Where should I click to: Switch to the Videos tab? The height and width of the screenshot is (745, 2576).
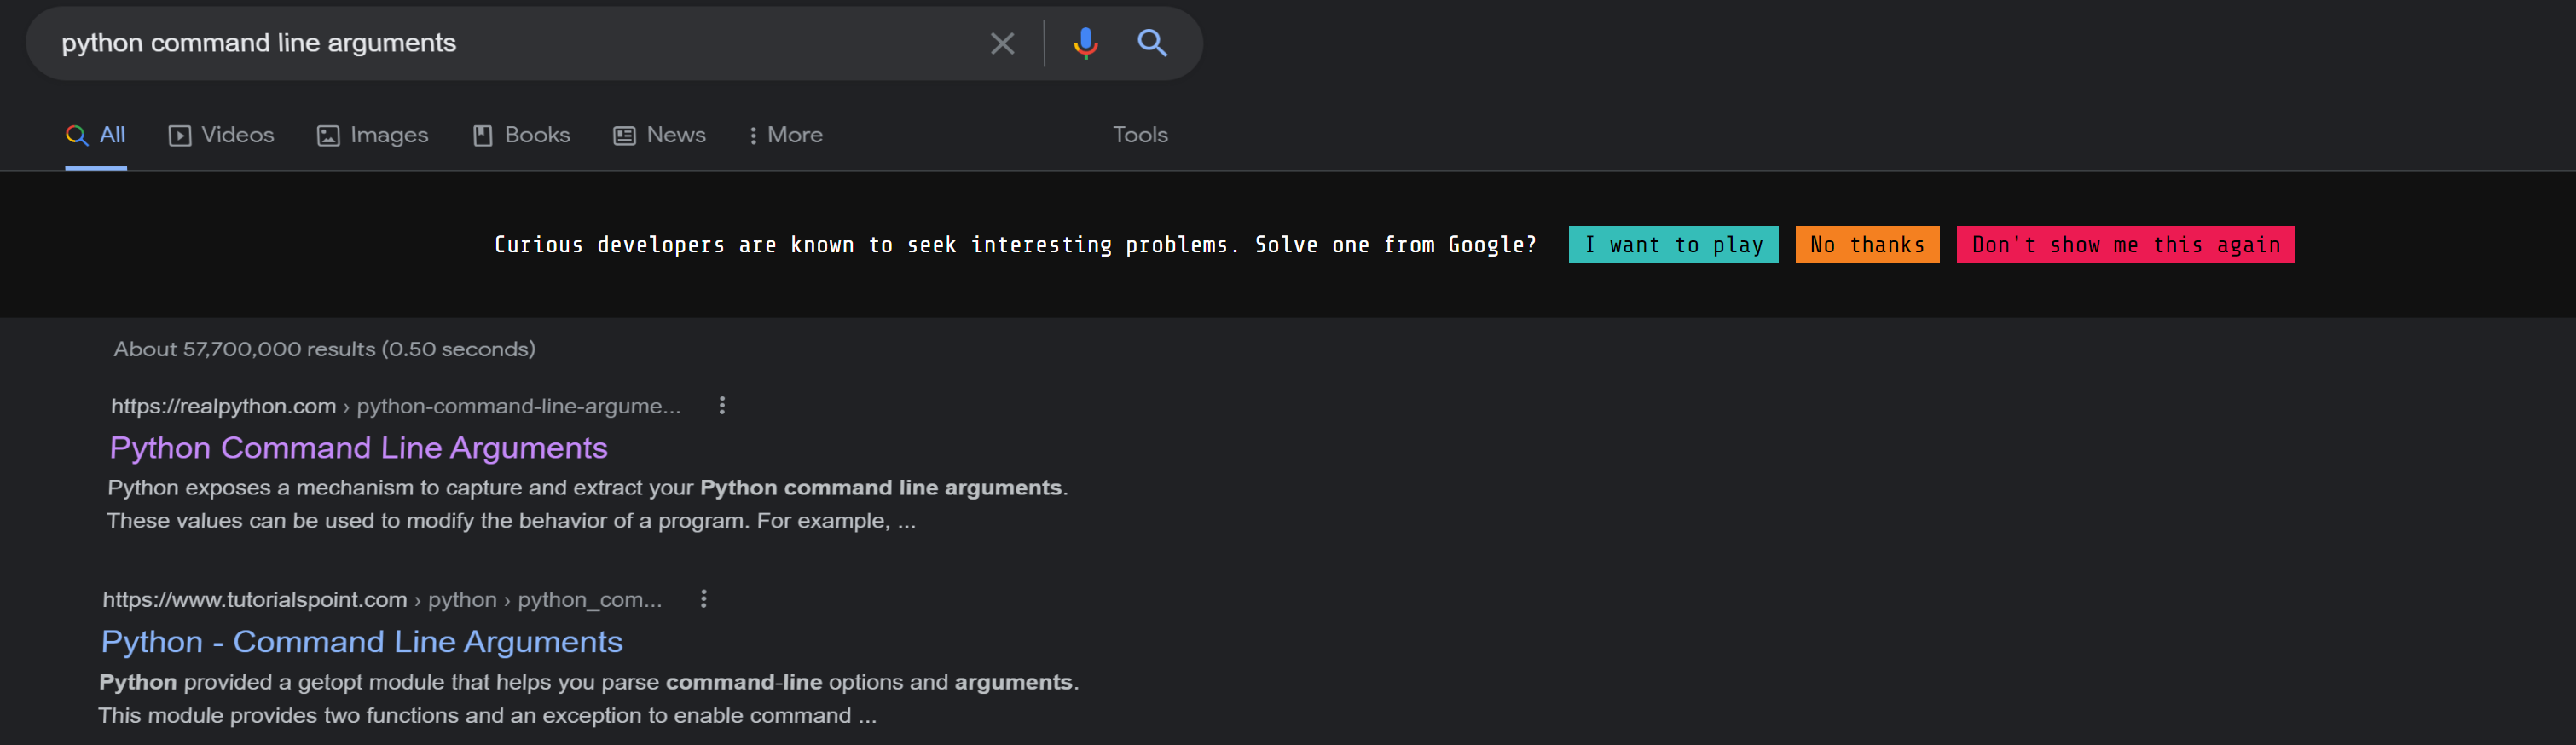tap(221, 135)
